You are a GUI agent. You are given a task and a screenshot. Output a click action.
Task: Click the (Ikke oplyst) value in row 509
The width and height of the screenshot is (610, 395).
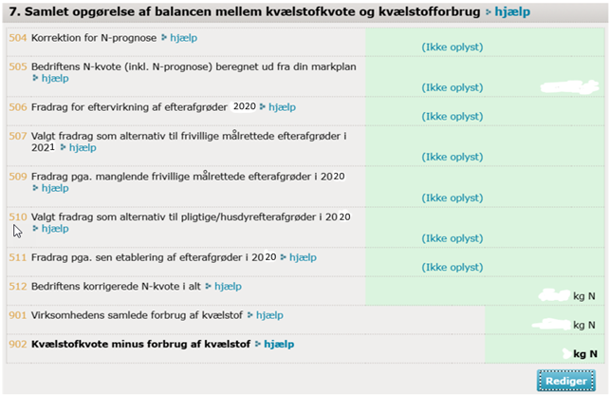453,197
